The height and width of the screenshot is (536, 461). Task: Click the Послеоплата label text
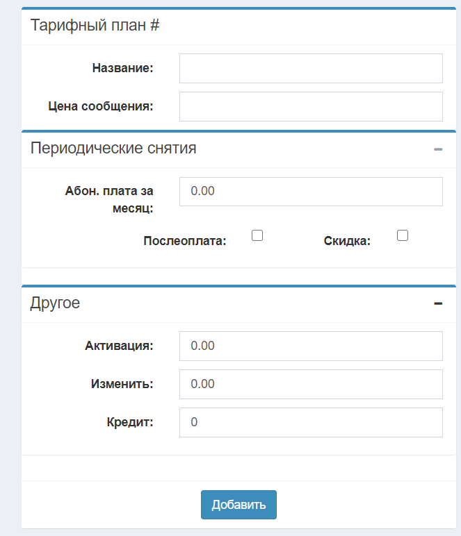pyautogui.click(x=185, y=242)
